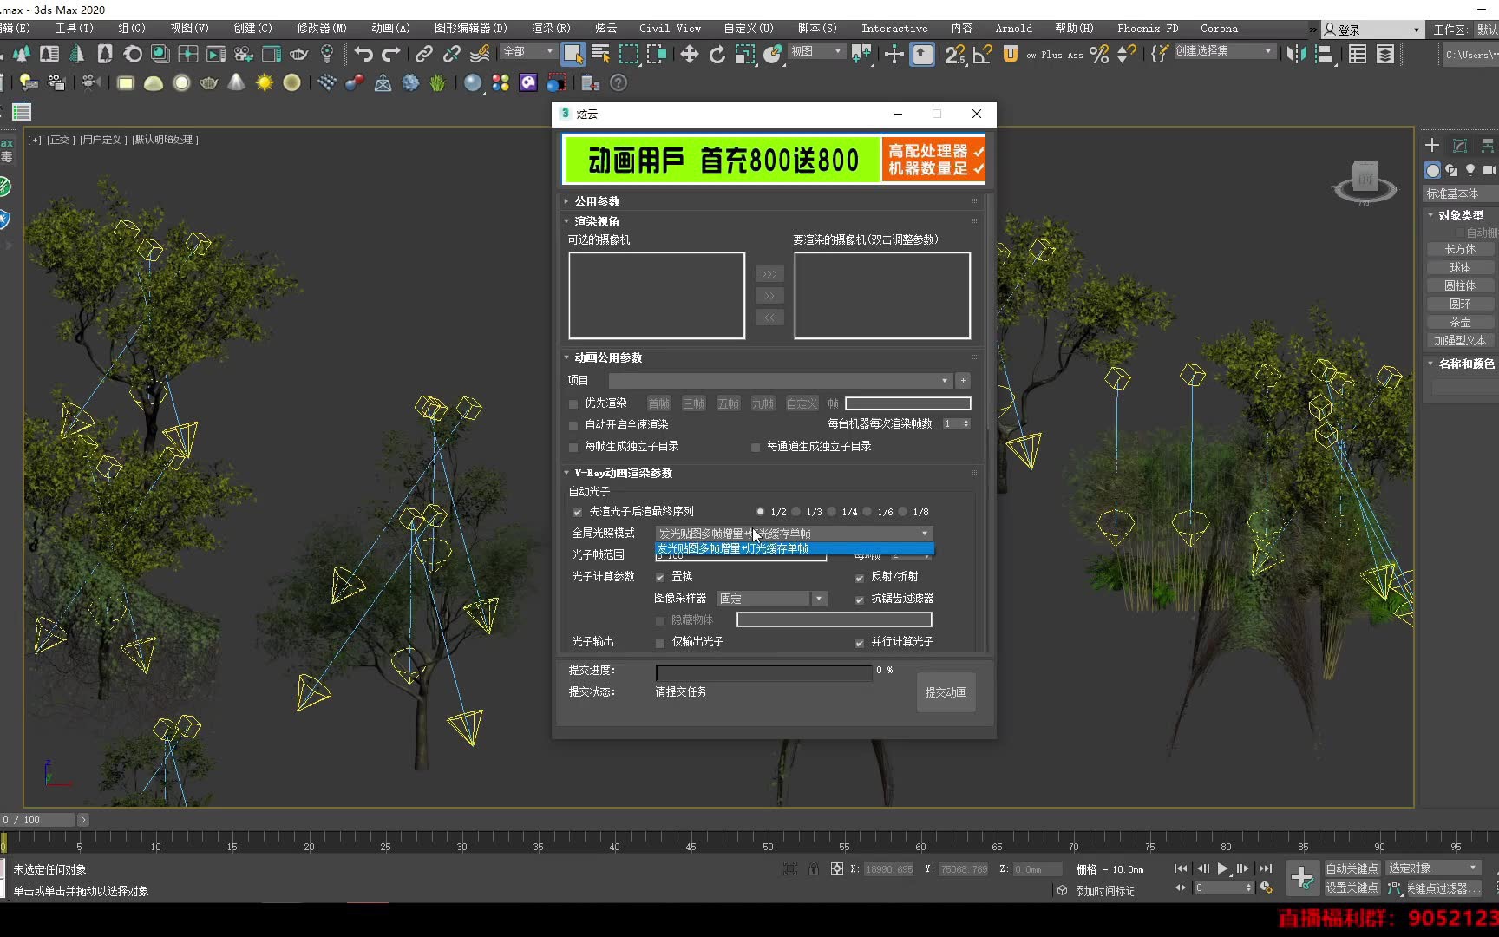Uncheck the 先渲光子后渲最终序列 checkbox

pos(578,512)
